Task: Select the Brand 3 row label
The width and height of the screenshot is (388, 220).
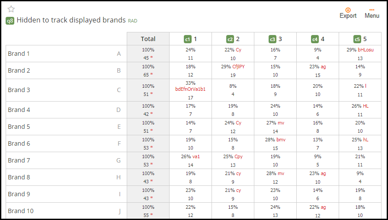Action: point(19,90)
